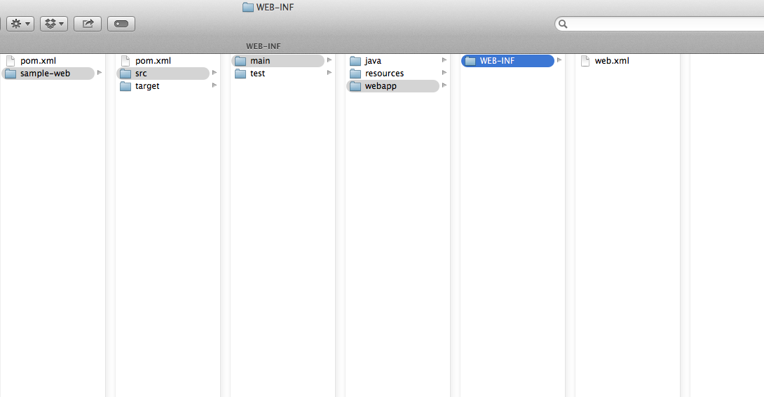The image size is (764, 397).
Task: Click the Edit Tags toolbar button
Action: 121,24
